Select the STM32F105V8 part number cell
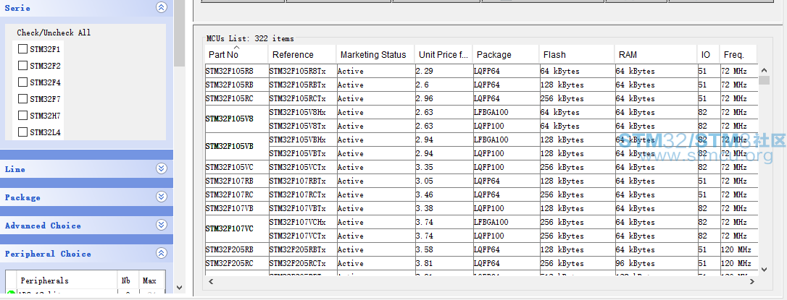 [236, 119]
